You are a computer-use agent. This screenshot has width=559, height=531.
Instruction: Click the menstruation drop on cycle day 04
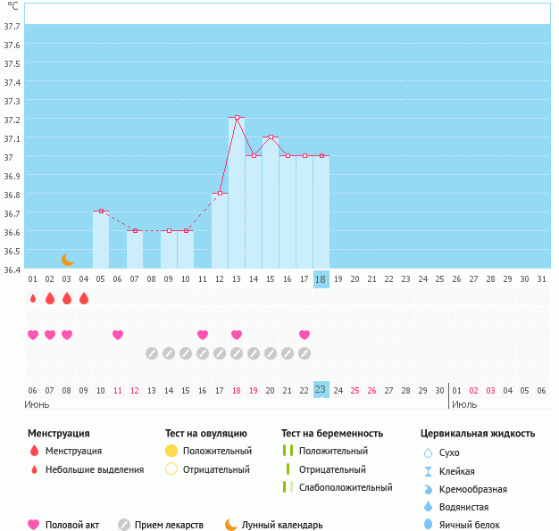84,298
